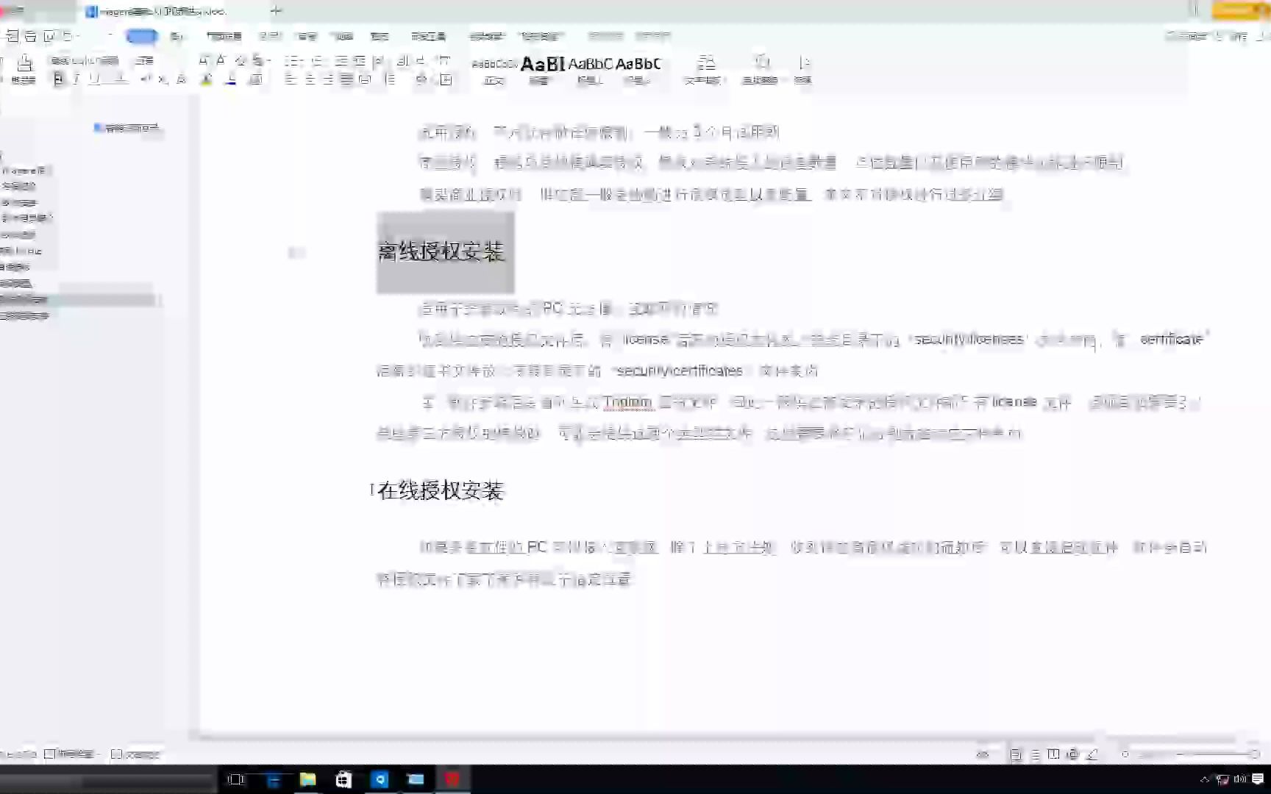
Task: Open line spacing options
Action: click(391, 79)
